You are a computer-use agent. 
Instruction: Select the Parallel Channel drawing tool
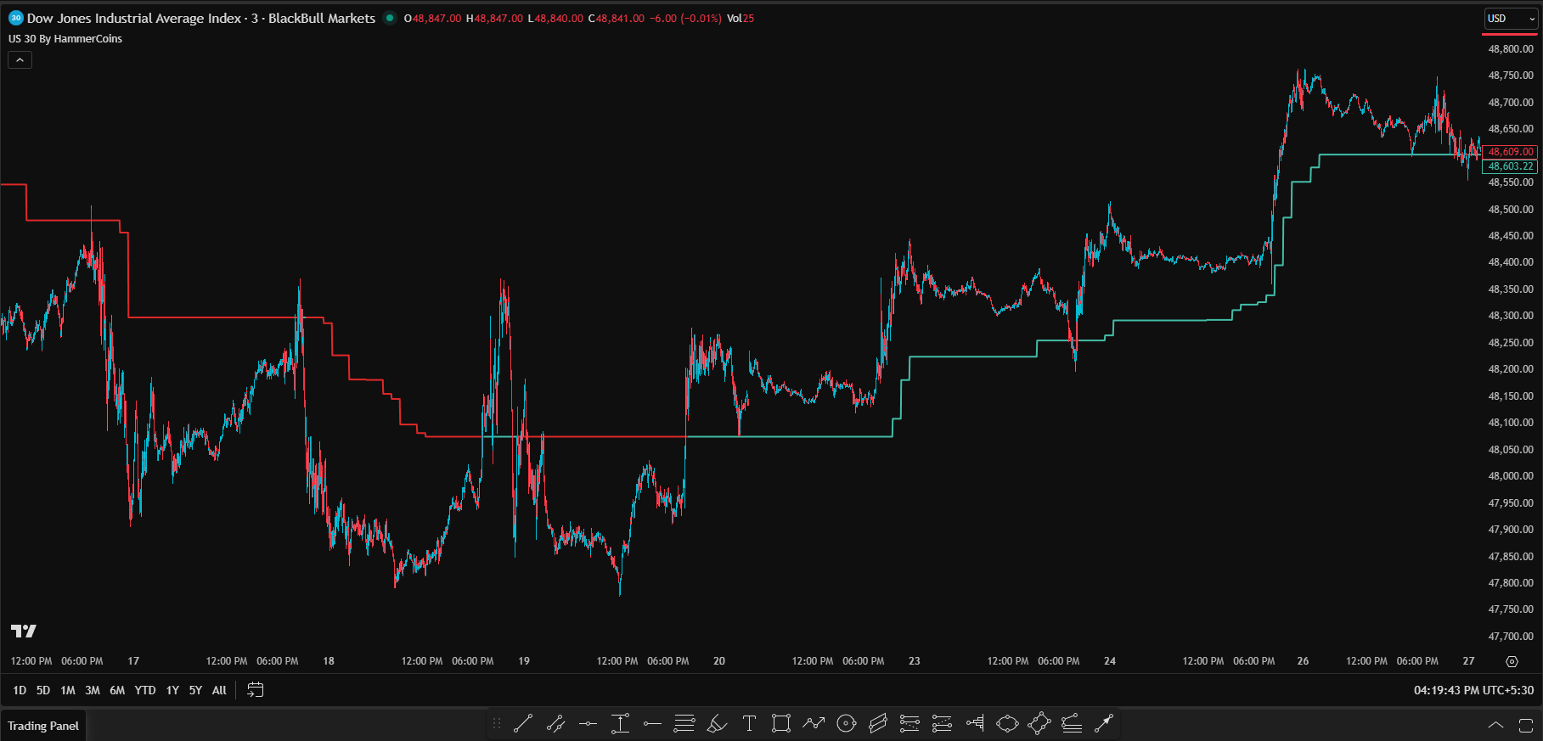point(877,723)
